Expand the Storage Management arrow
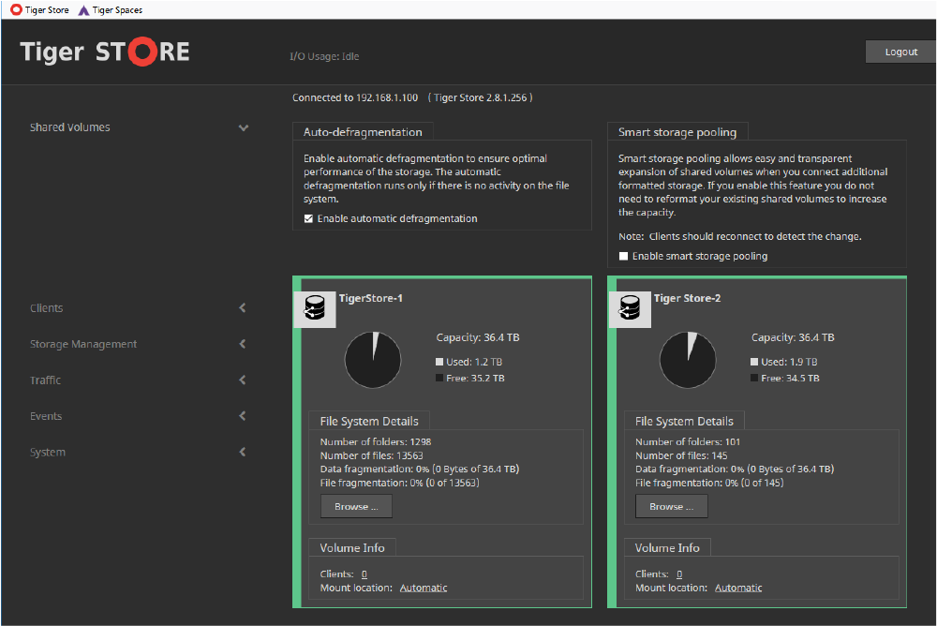Image resolution: width=937 pixels, height=626 pixels. (x=243, y=344)
